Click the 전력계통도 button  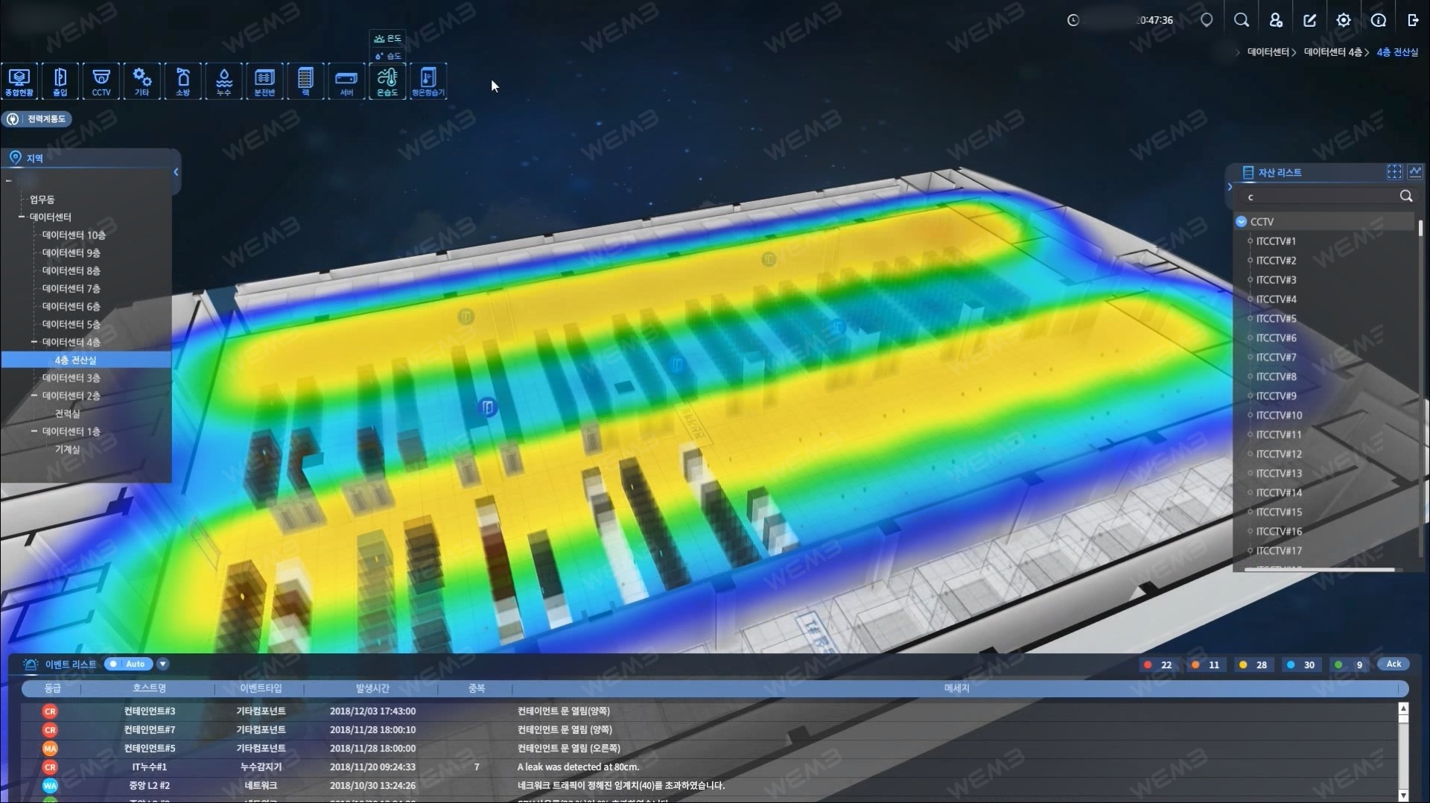37,118
